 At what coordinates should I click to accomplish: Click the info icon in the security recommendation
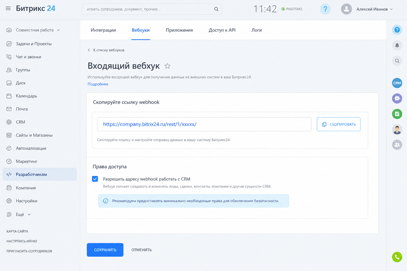(x=105, y=201)
